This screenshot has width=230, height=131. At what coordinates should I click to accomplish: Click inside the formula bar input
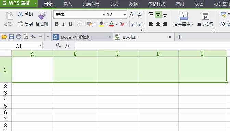152,46
